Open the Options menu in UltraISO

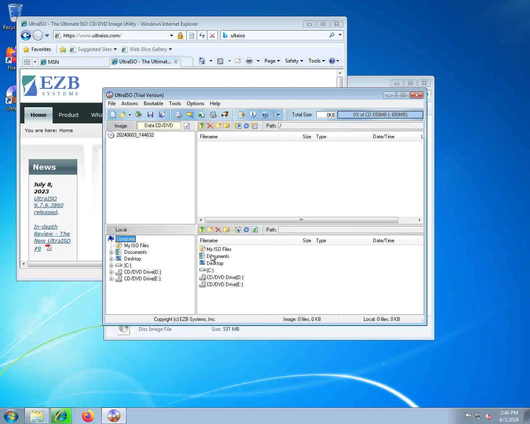click(x=195, y=104)
